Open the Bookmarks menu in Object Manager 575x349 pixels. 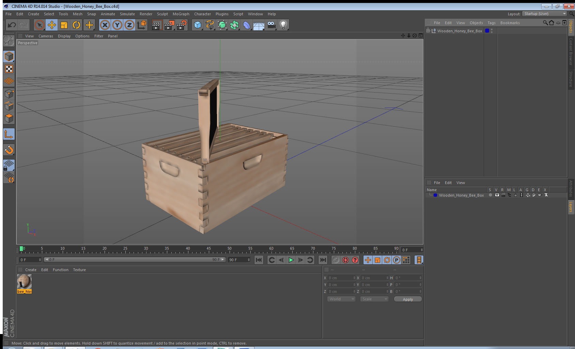510,23
